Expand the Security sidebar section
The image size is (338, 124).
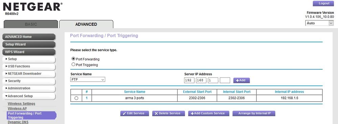point(29,81)
